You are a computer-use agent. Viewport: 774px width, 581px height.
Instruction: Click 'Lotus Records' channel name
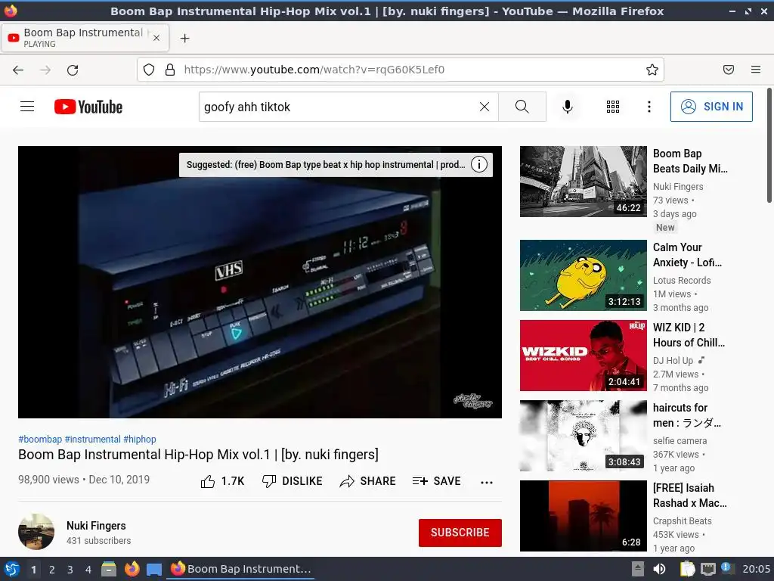click(x=682, y=280)
